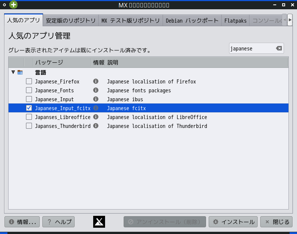Open the 安定版のリポジトリ tab

pyautogui.click(x=71, y=21)
